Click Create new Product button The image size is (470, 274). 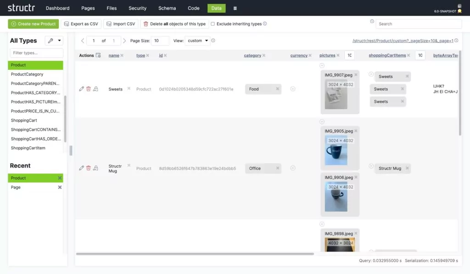33,24
